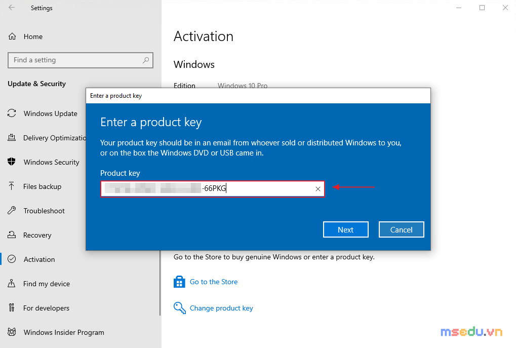Clear the product key field
Screen dimensions: 516x348
point(318,189)
